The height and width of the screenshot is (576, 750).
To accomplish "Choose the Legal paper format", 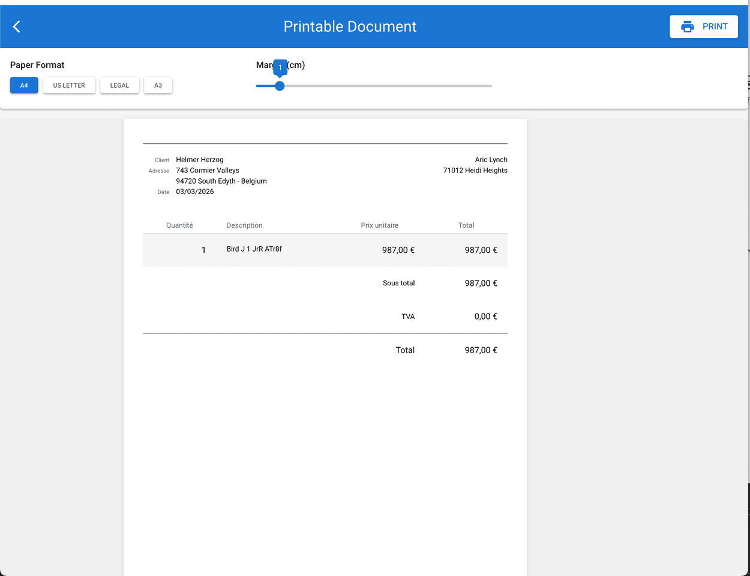I will [x=119, y=85].
